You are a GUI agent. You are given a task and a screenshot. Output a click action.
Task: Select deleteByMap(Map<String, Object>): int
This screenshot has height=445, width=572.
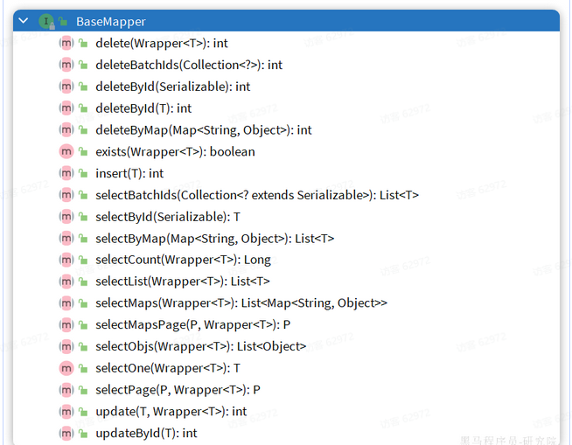point(204,130)
